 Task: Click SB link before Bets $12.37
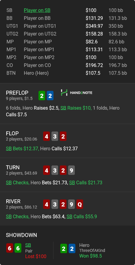tap(9, 149)
